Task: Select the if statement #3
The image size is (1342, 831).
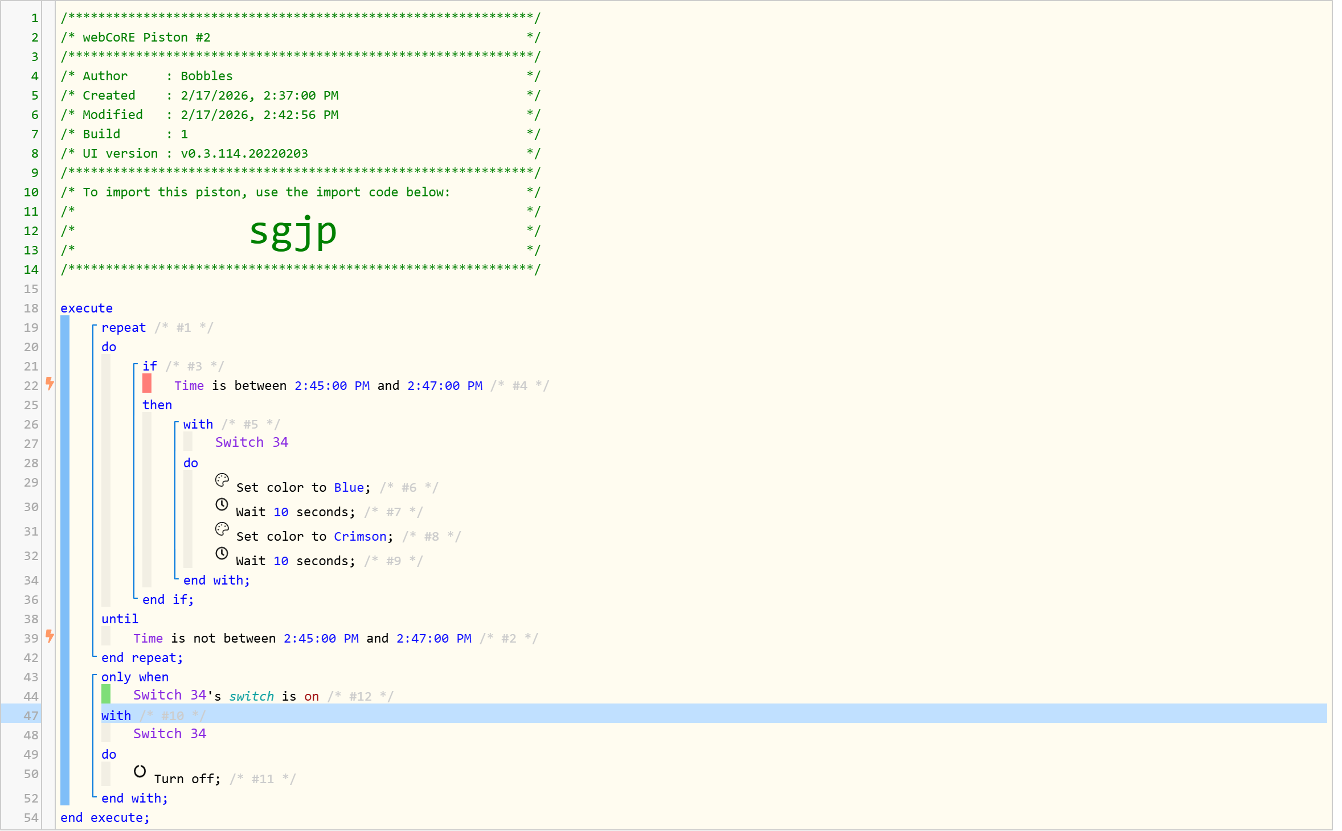Action: (x=150, y=367)
